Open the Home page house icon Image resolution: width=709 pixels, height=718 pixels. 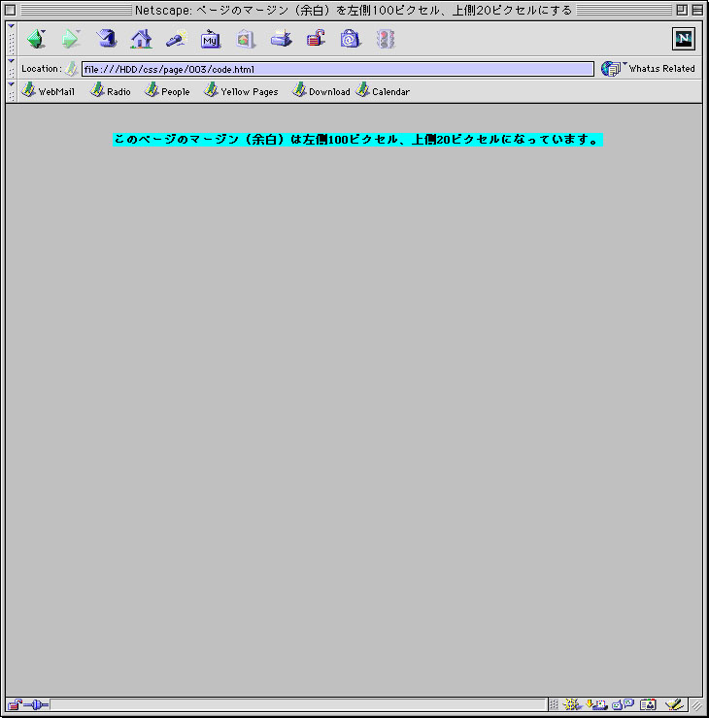(x=141, y=39)
